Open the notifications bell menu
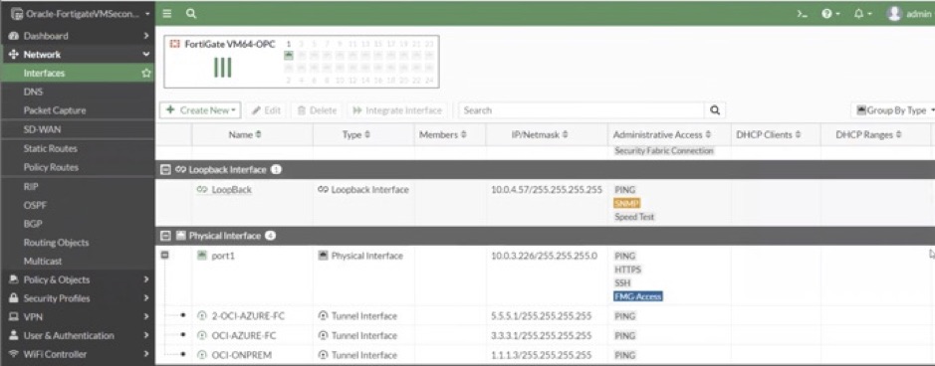The height and width of the screenshot is (366, 935). (862, 14)
